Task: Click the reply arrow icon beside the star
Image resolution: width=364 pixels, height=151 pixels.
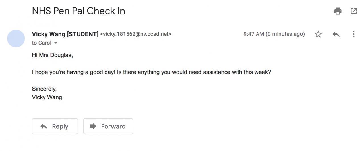Action: [x=336, y=34]
